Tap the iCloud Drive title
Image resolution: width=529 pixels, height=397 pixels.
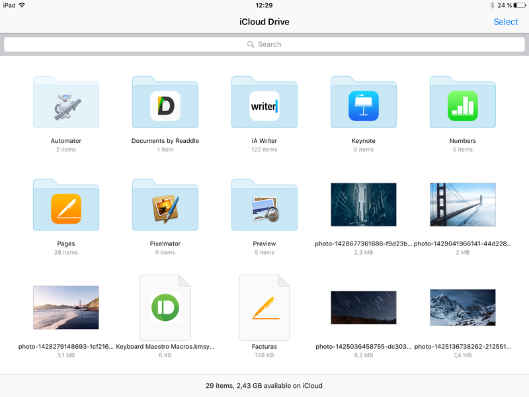264,22
